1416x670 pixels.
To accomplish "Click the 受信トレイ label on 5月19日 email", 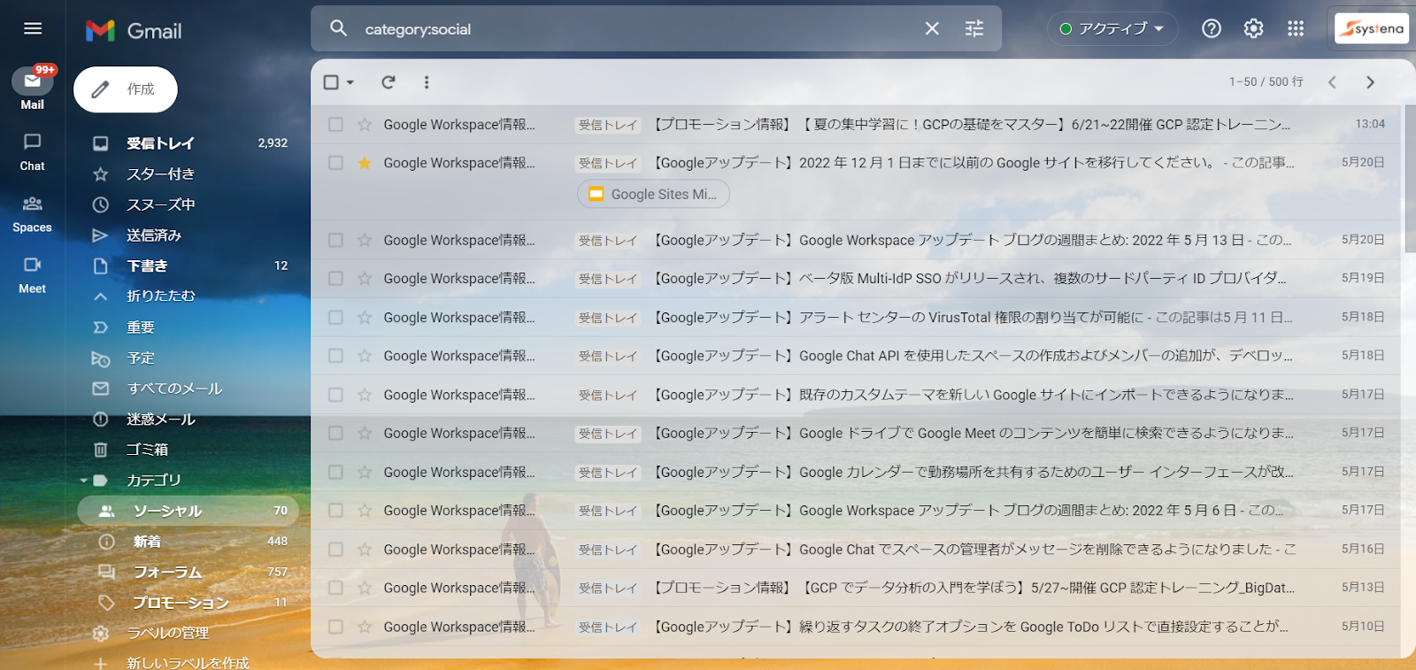I will click(x=608, y=279).
